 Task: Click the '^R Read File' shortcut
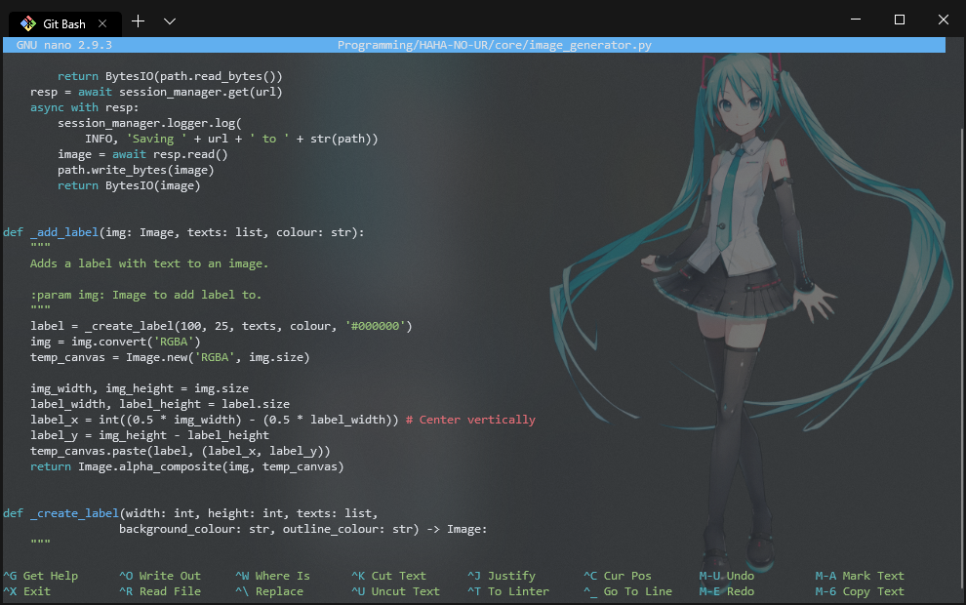pos(160,591)
